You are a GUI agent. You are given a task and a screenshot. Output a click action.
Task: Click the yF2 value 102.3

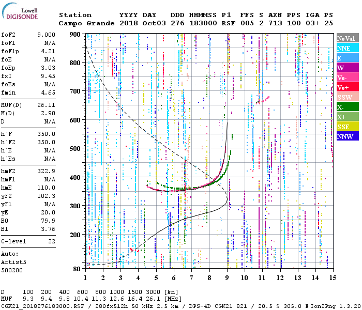click(x=46, y=196)
